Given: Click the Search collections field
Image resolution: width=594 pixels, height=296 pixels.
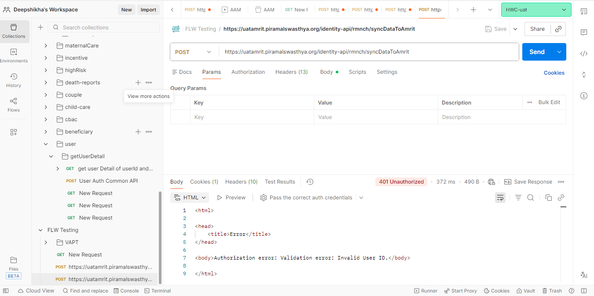Looking at the screenshot, I should tap(109, 28).
